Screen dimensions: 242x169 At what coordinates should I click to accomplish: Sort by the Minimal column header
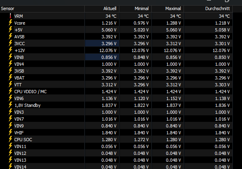[136, 8]
